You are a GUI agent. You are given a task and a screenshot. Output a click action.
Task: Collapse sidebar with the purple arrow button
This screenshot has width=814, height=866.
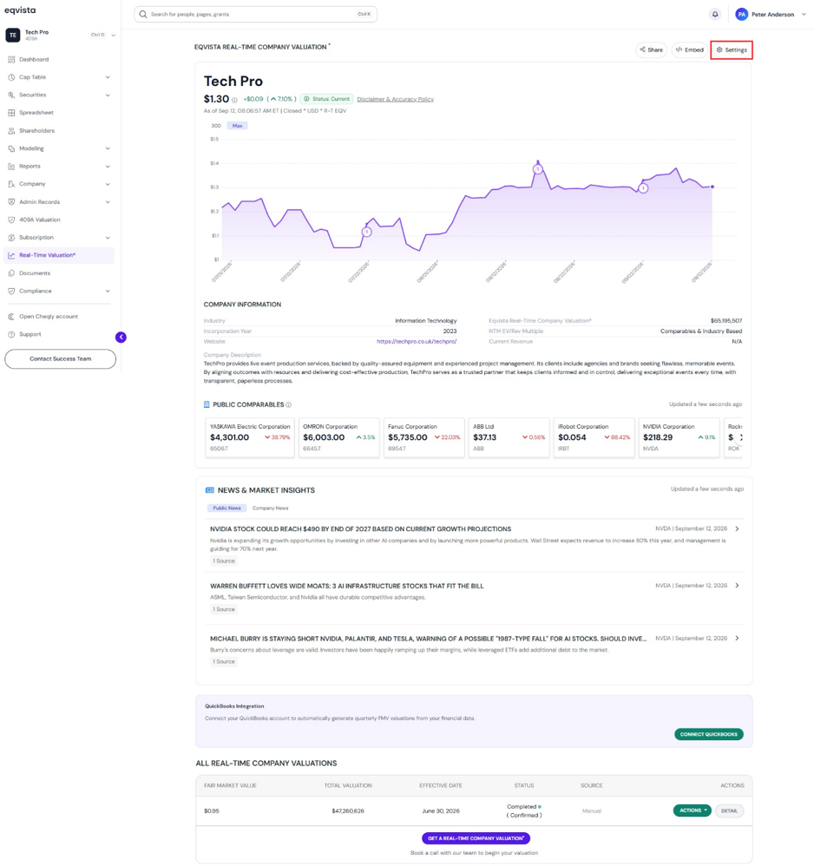point(121,337)
